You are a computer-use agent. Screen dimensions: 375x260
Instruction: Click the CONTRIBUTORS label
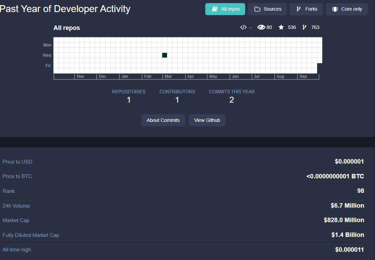177,92
